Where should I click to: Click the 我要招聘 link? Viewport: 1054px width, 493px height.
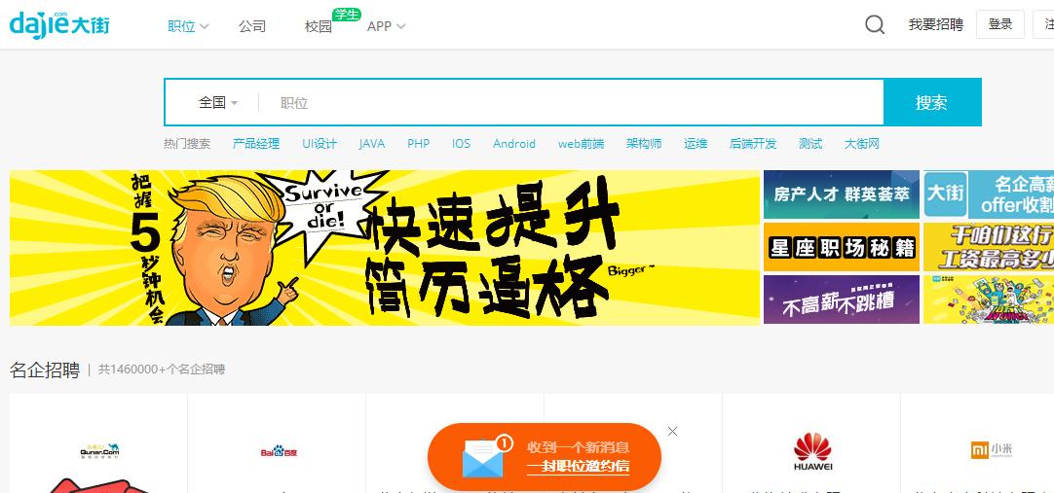936,25
